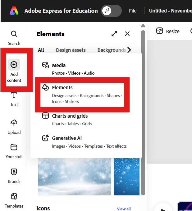Click the Resize button in toolbar
The image size is (192, 211).
coord(168,31)
